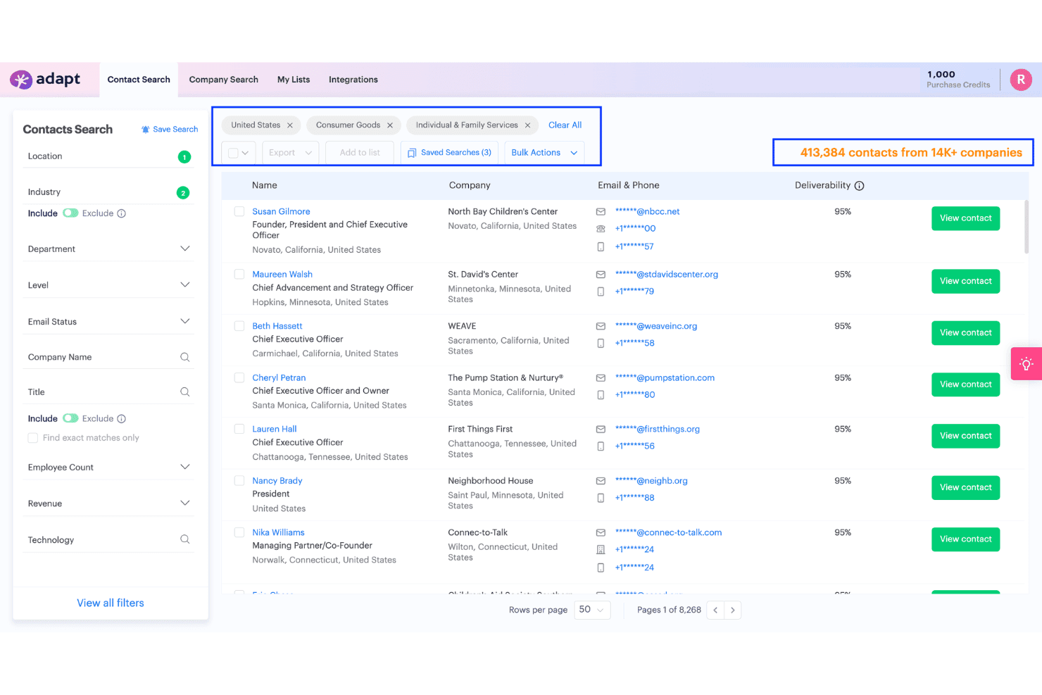Select Susan Gilmore's row checkbox
This screenshot has height=695, width=1042.
[x=239, y=211]
